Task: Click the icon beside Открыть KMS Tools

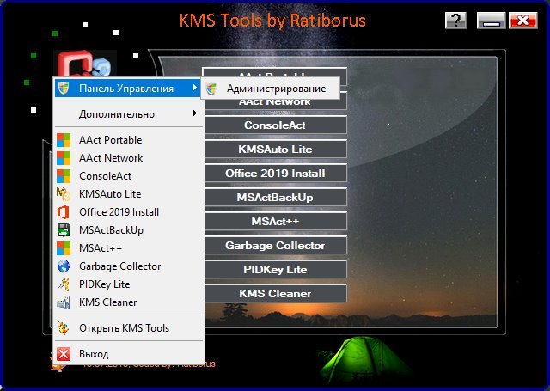Action: (x=64, y=328)
